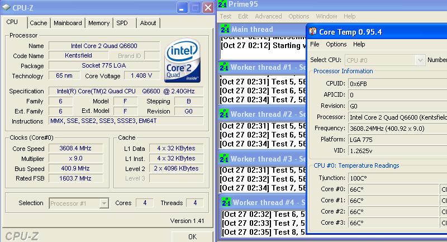Click the Cores count field in CPU-Z
Image resolution: width=447 pixels, height=242 pixels.
[145, 203]
